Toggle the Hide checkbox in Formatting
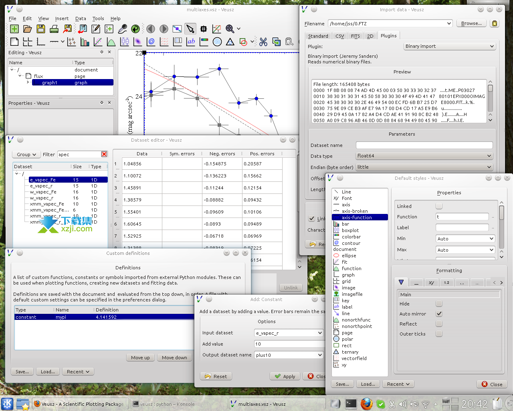513x411 pixels. tap(439, 303)
